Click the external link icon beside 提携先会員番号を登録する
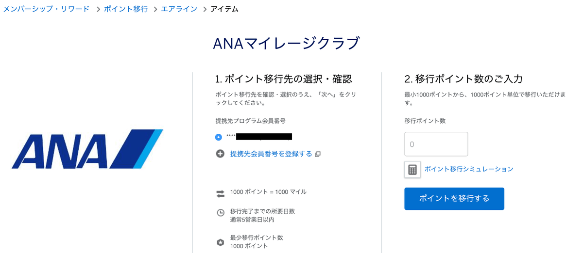Viewport: 583px width, 253px height. click(318, 154)
